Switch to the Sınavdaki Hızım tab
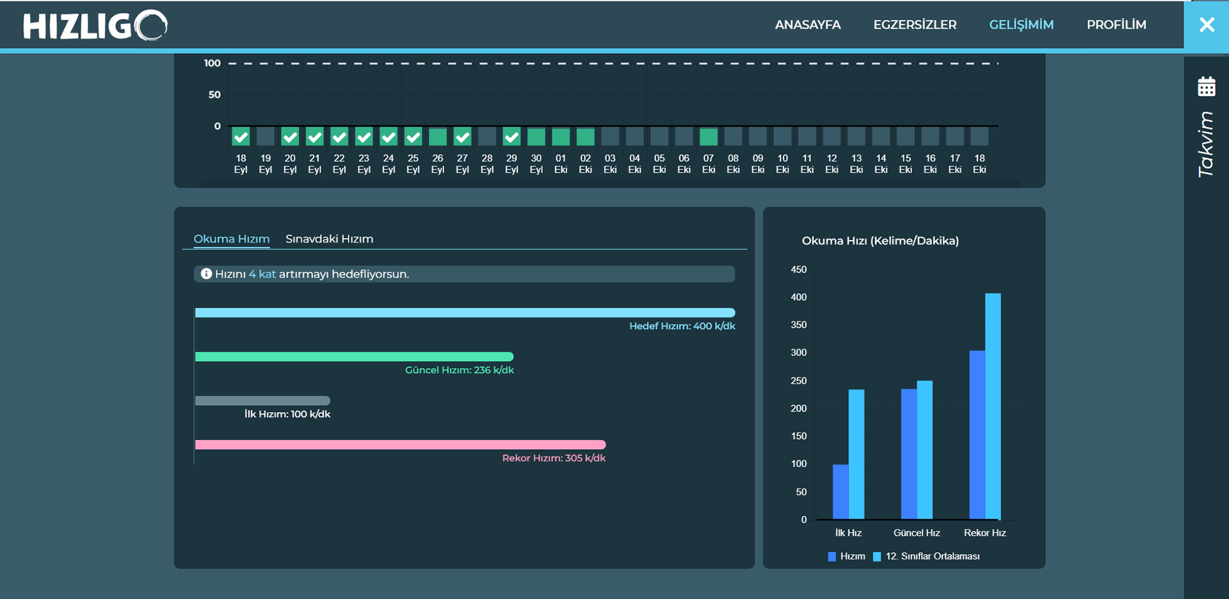Viewport: 1229px width, 599px height. click(329, 239)
